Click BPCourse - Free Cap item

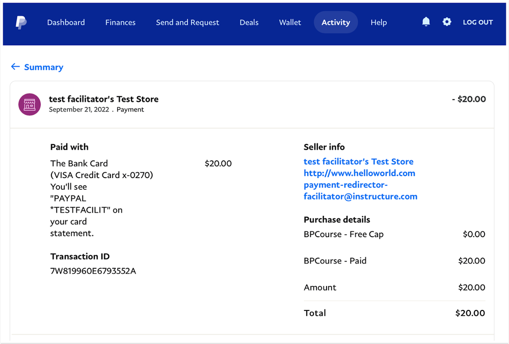tap(343, 235)
